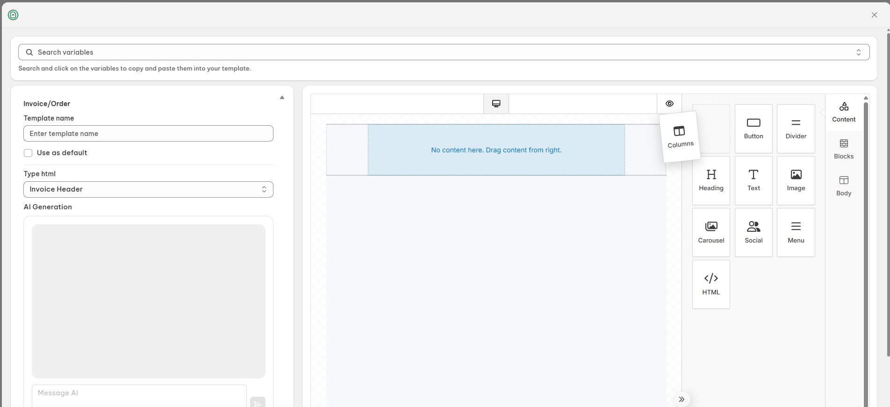This screenshot has width=890, height=407.
Task: Choose the Social content tile
Action: click(754, 232)
